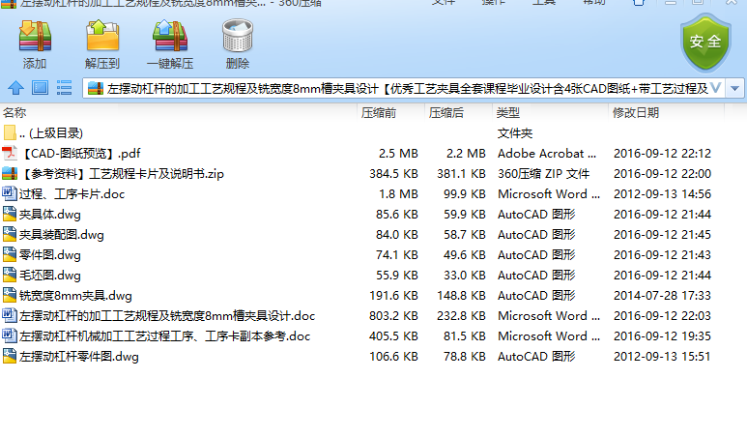Click the 添加 (Add) toolbar icon
This screenshot has height=437, width=747.
34,36
